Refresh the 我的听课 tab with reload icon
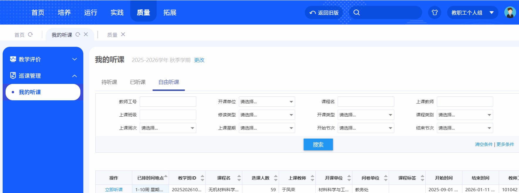This screenshot has height=193, width=519. coord(78,35)
